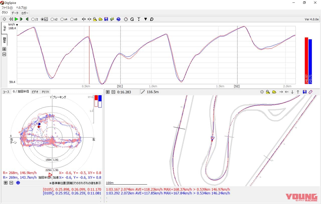Click the italic D drift icon

coord(152,19)
